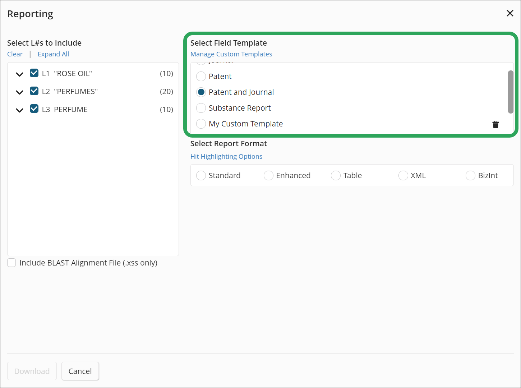The image size is (521, 388).
Task: Click the L2 count (20) text
Action: [x=166, y=91]
